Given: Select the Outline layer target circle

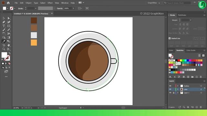Looking at the screenshot, I should [201, 86].
